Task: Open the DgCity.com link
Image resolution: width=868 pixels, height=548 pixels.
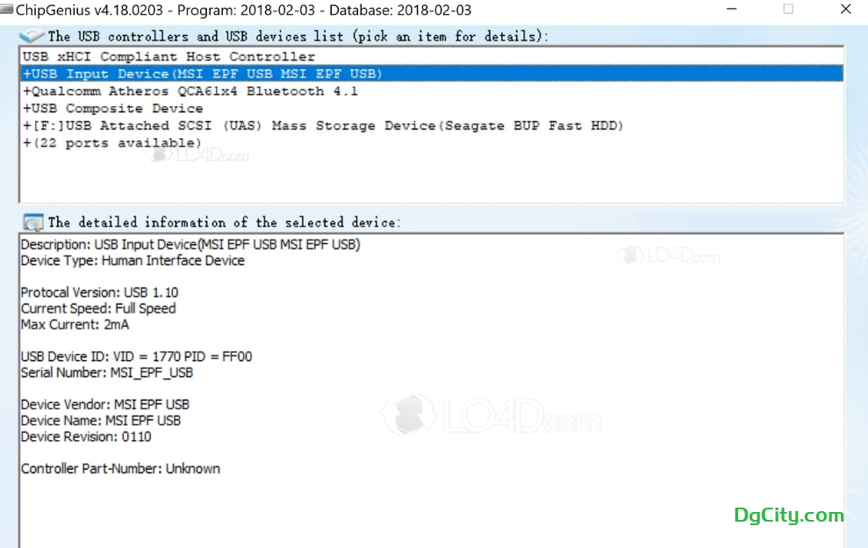Action: (x=788, y=516)
